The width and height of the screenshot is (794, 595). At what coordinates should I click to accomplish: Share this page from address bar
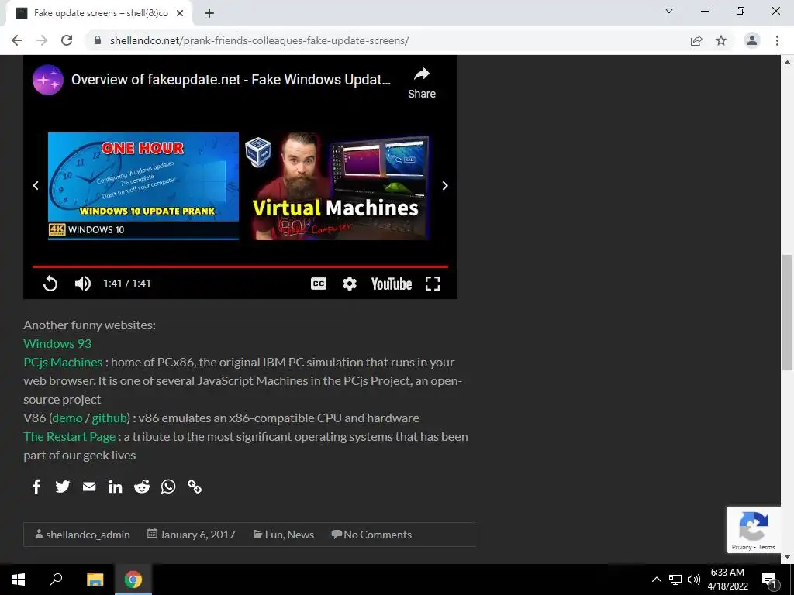pyautogui.click(x=696, y=40)
